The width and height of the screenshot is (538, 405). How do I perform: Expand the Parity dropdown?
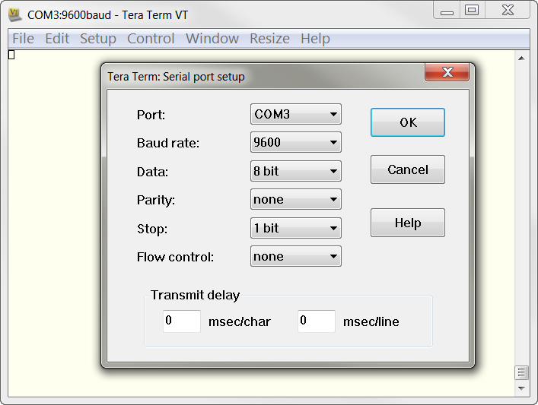coord(295,200)
